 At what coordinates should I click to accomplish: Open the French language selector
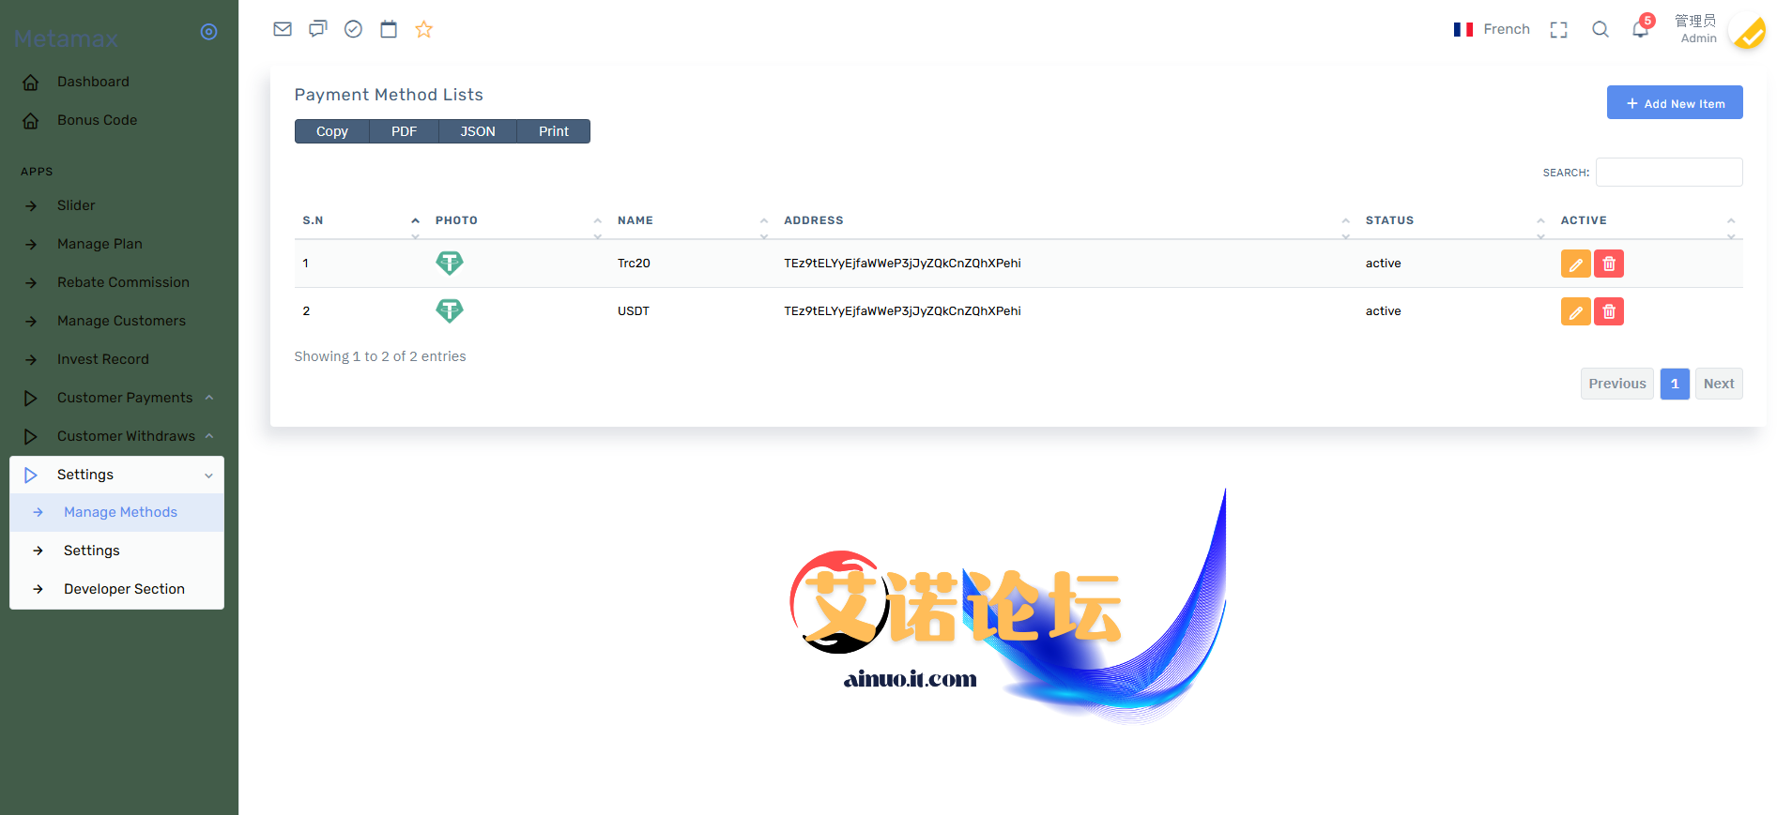[x=1492, y=29]
